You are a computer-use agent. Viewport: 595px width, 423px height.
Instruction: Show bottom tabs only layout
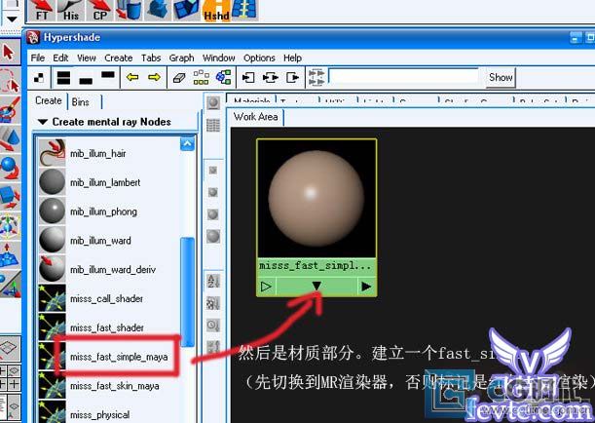pos(86,81)
